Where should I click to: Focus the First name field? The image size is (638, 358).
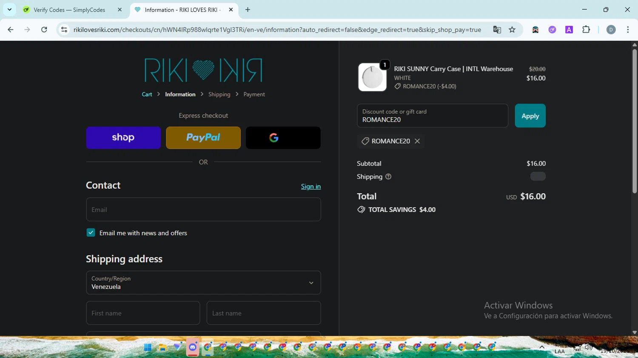click(143, 313)
